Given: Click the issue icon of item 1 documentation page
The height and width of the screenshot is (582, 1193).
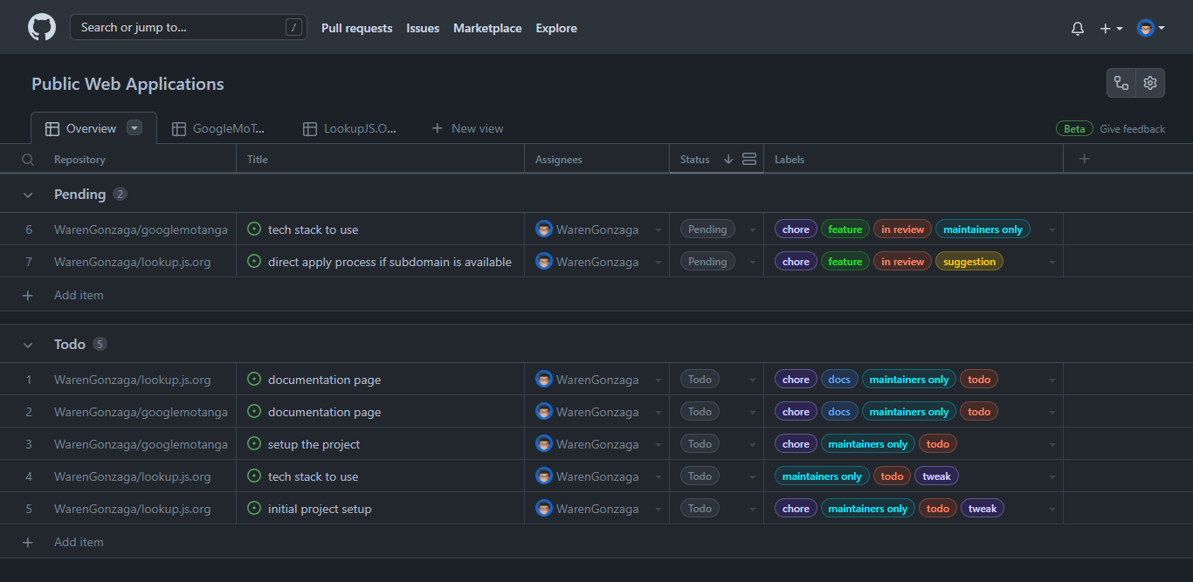Looking at the screenshot, I should [x=254, y=379].
